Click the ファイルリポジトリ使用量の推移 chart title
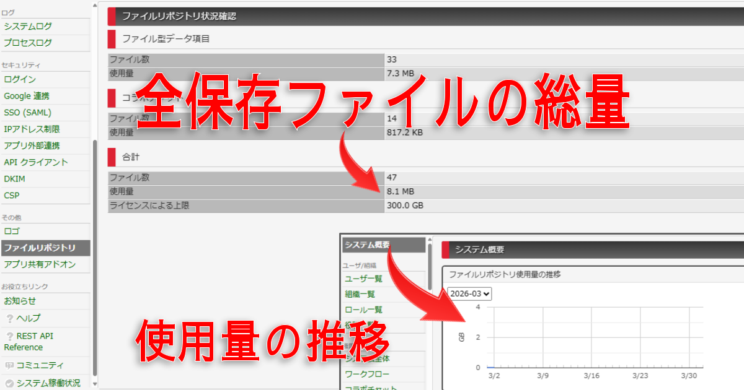 505,274
